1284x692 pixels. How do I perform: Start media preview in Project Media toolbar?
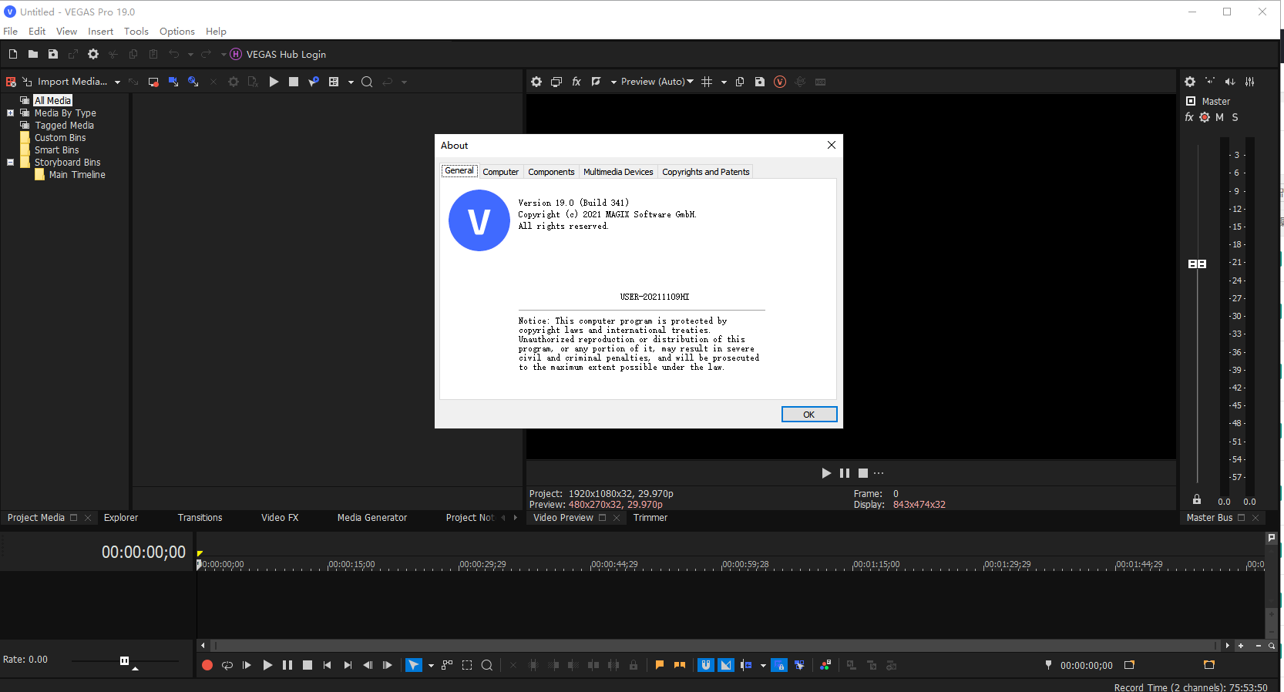tap(274, 82)
